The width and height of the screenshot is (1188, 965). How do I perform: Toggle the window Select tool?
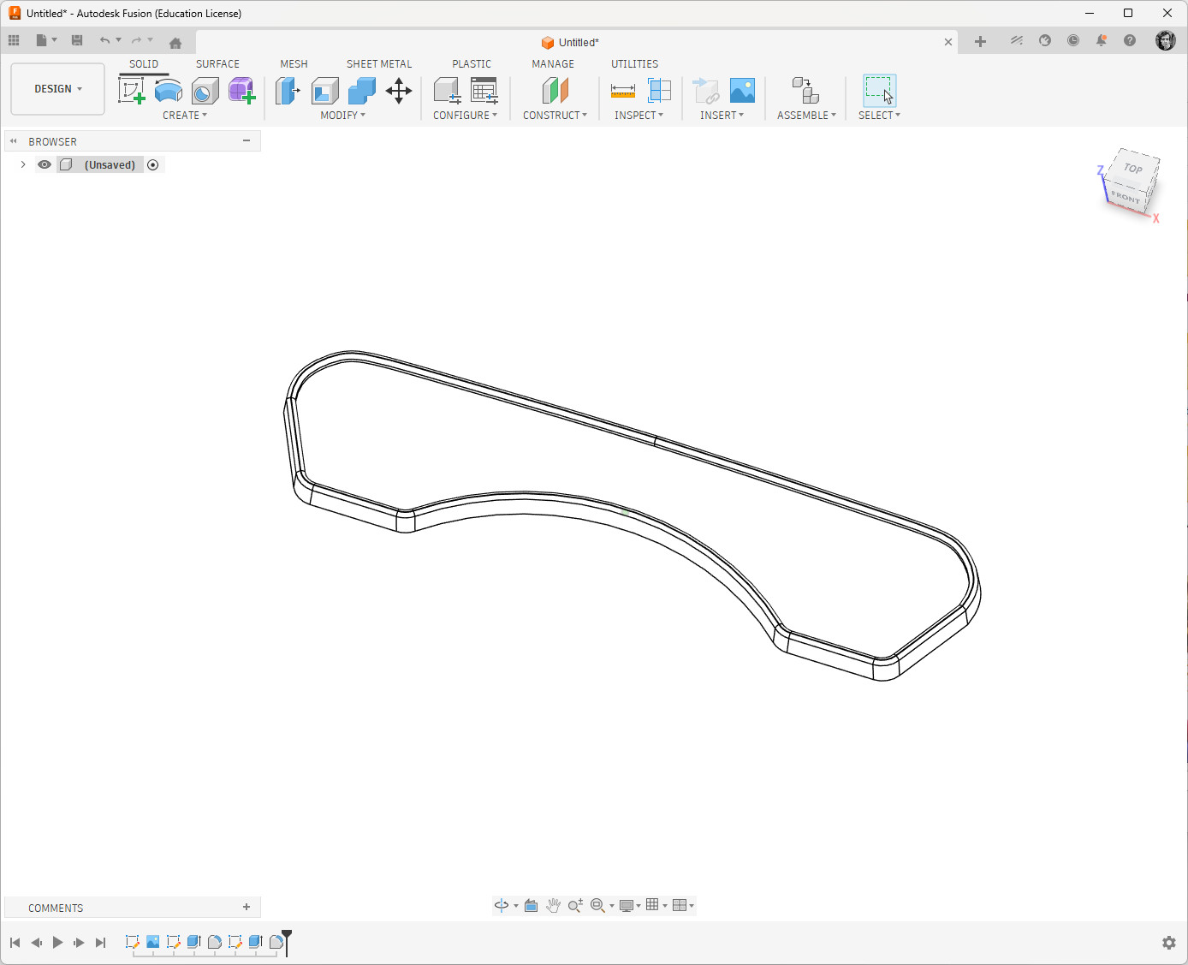click(879, 90)
